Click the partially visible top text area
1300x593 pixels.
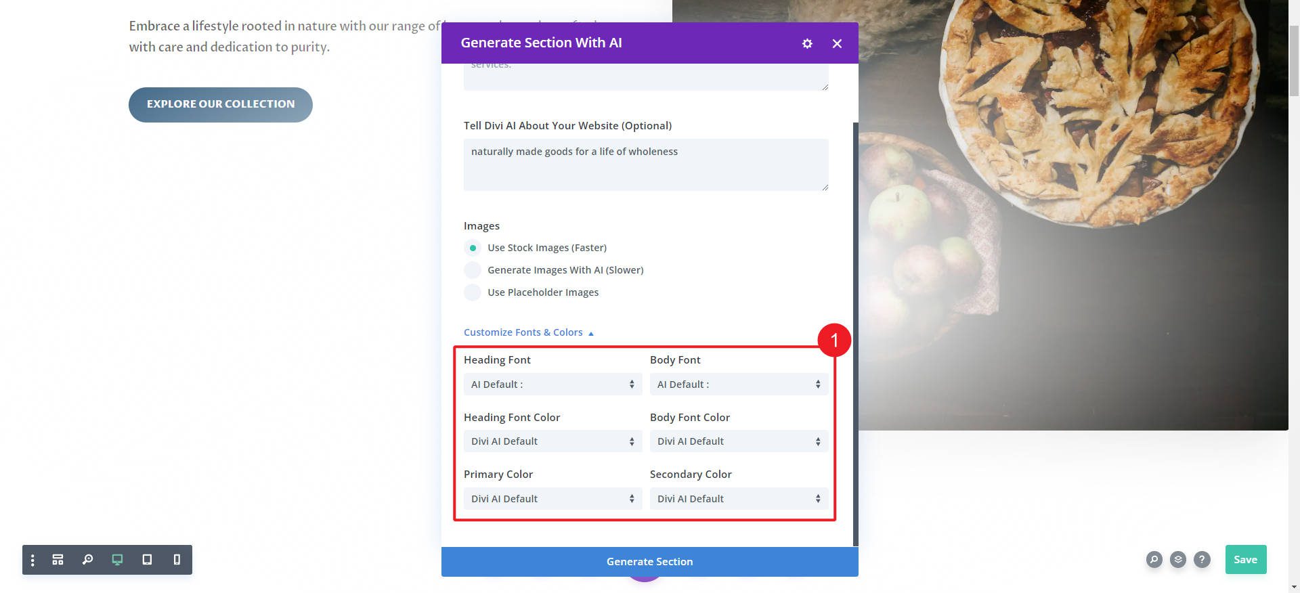646,76
